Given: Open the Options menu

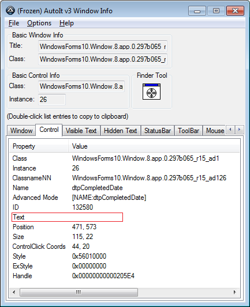Looking at the screenshot, I should 39,23.
